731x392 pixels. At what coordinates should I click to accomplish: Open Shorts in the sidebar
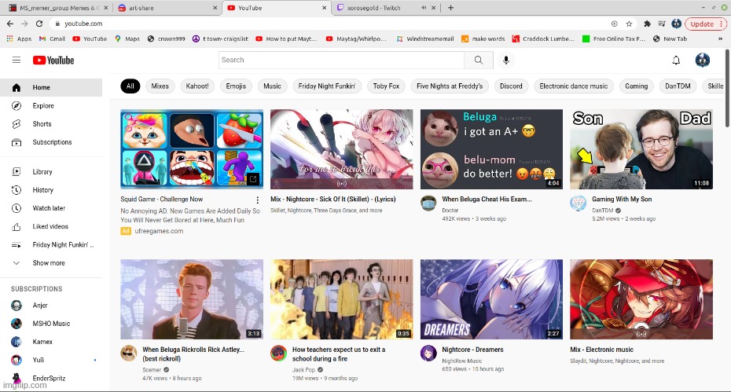tap(51, 124)
